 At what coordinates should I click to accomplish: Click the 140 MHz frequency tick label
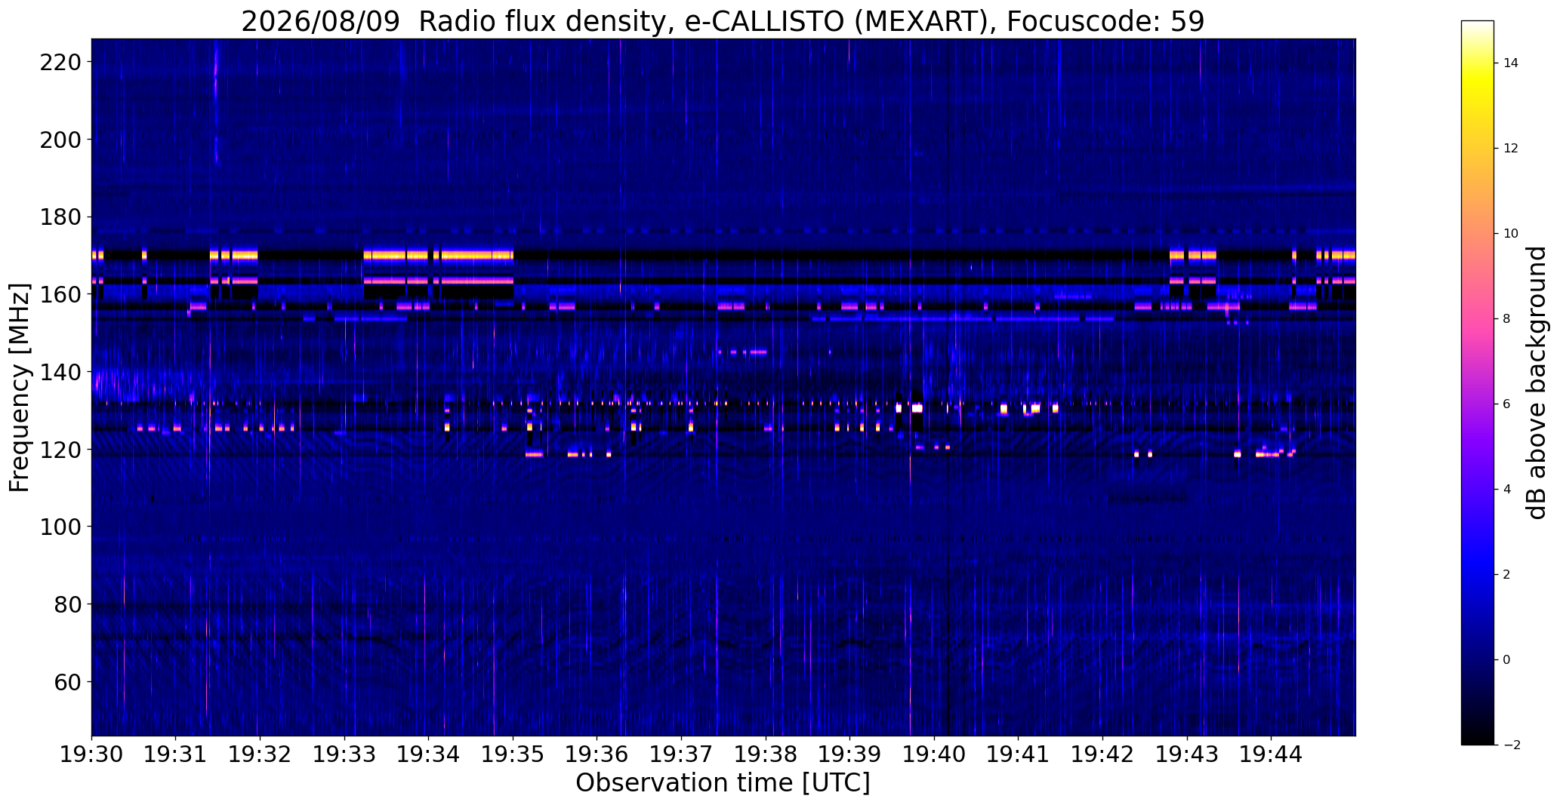pos(60,372)
